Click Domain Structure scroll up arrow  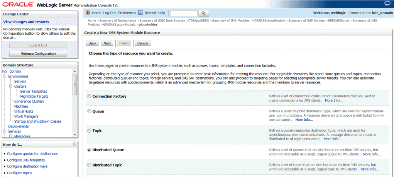tap(74, 72)
